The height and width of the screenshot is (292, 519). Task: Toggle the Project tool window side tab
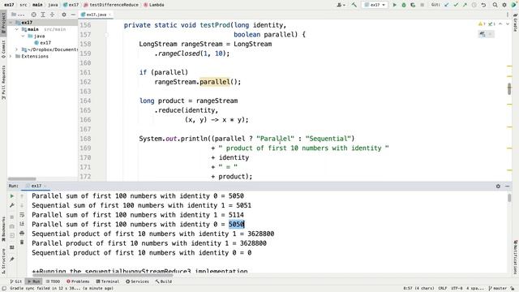(3, 22)
